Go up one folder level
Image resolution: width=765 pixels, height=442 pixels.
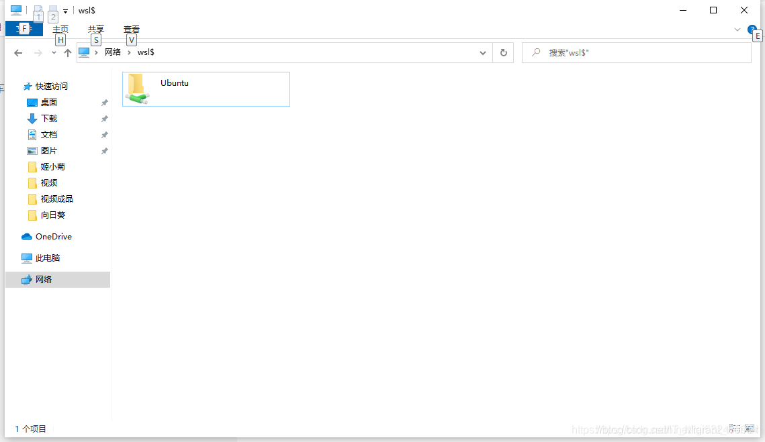click(67, 52)
